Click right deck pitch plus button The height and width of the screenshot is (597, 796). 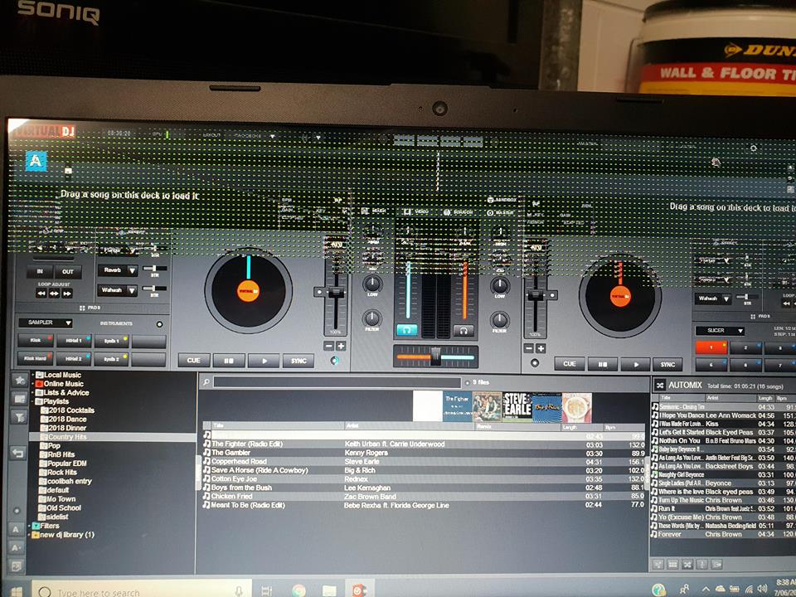[541, 349]
